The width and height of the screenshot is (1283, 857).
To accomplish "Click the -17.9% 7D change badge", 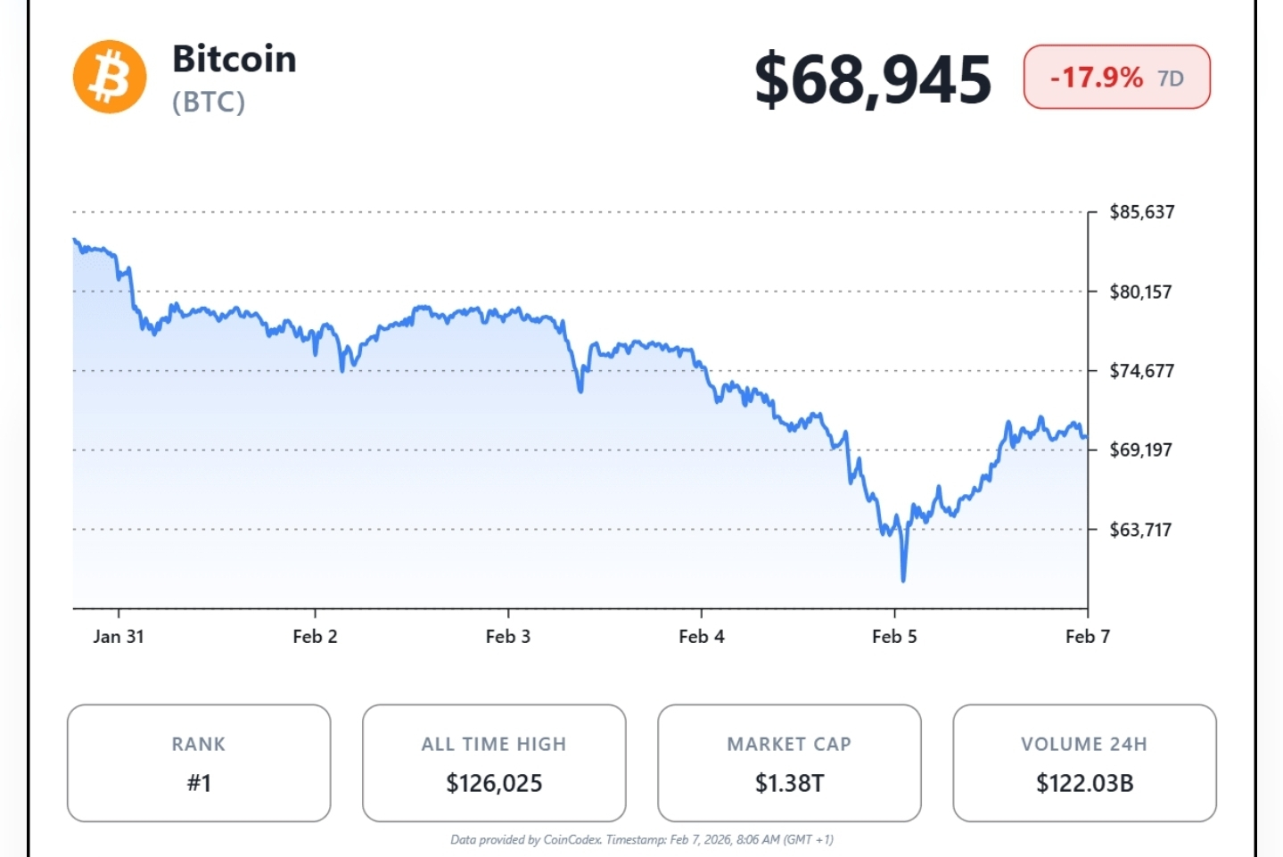I will pos(1116,78).
